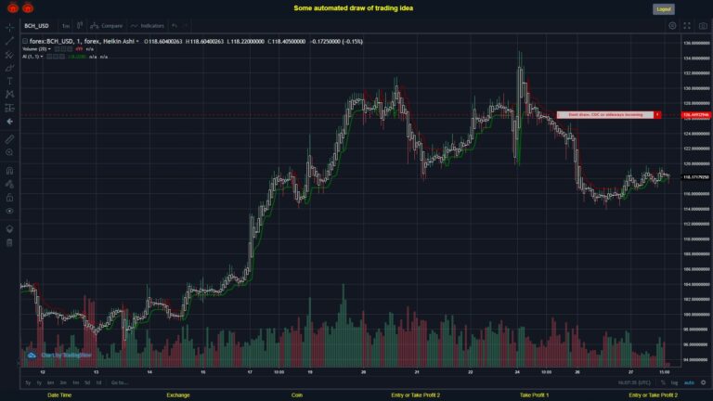Open the prediction and measurement tools
The width and height of the screenshot is (713, 401).
coord(9,108)
